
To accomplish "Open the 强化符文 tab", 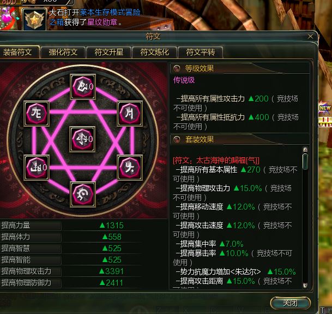I will point(63,52).
